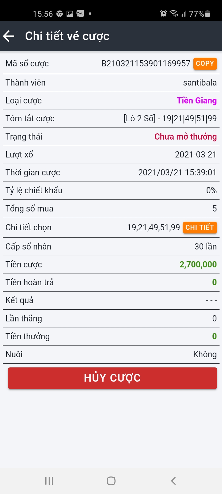Tap the Chưa mở thưởng status text
The width and height of the screenshot is (222, 494).
pyautogui.click(x=185, y=137)
